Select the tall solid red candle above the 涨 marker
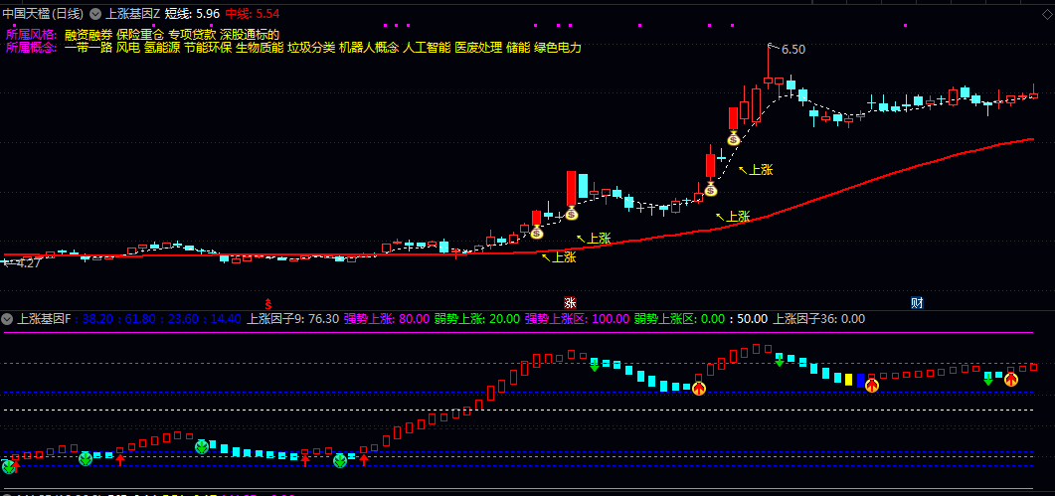This screenshot has height=496, width=1055. [x=571, y=188]
